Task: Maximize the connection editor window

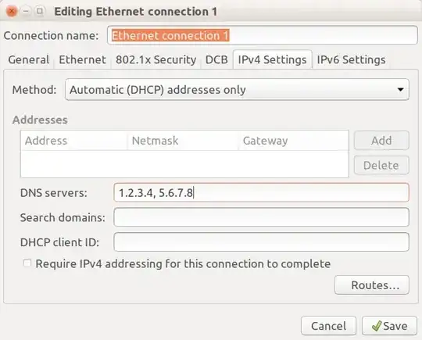Action: [x=40, y=11]
